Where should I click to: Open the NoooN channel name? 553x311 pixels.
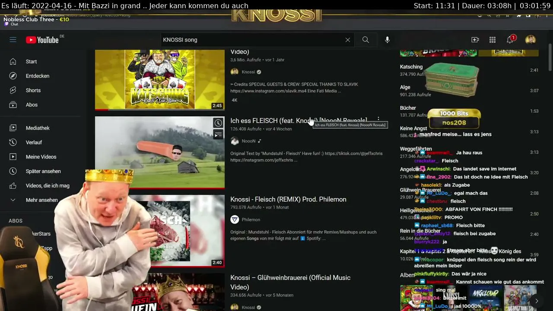coord(248,141)
